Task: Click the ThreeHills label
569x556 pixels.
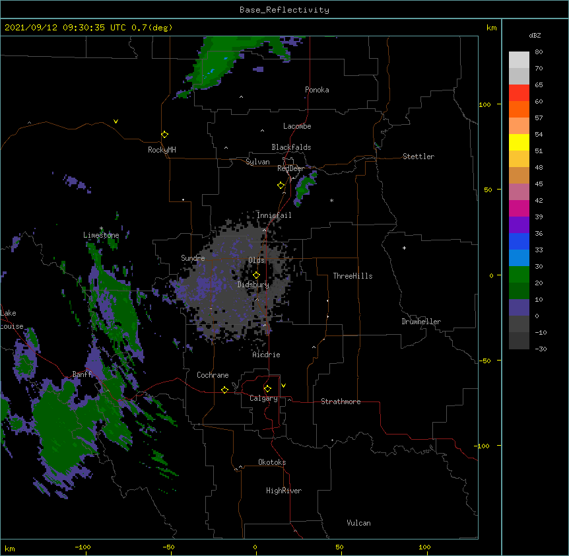Action: (352, 276)
